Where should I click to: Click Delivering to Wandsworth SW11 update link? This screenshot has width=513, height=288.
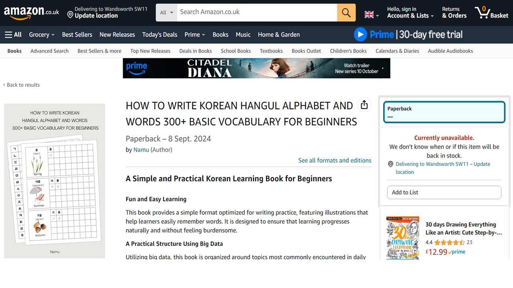443,168
